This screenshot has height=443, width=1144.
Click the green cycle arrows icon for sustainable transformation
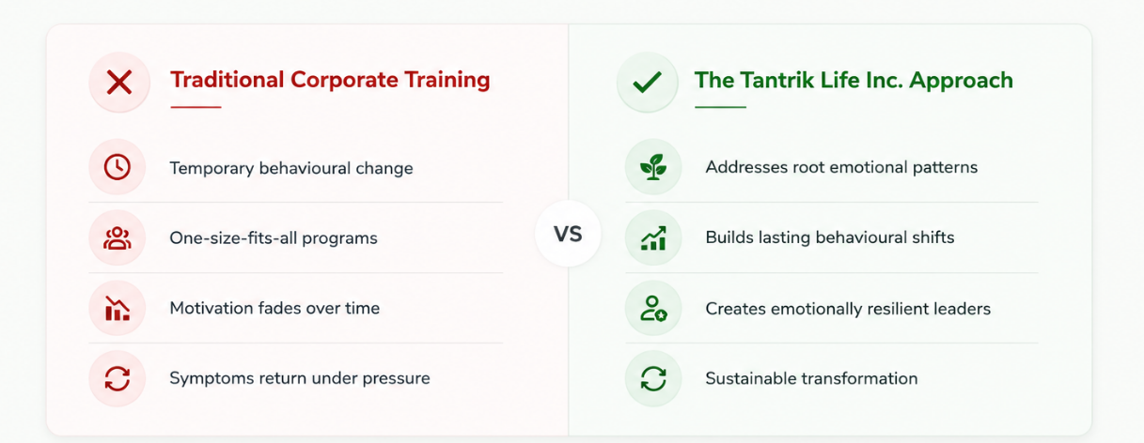653,378
